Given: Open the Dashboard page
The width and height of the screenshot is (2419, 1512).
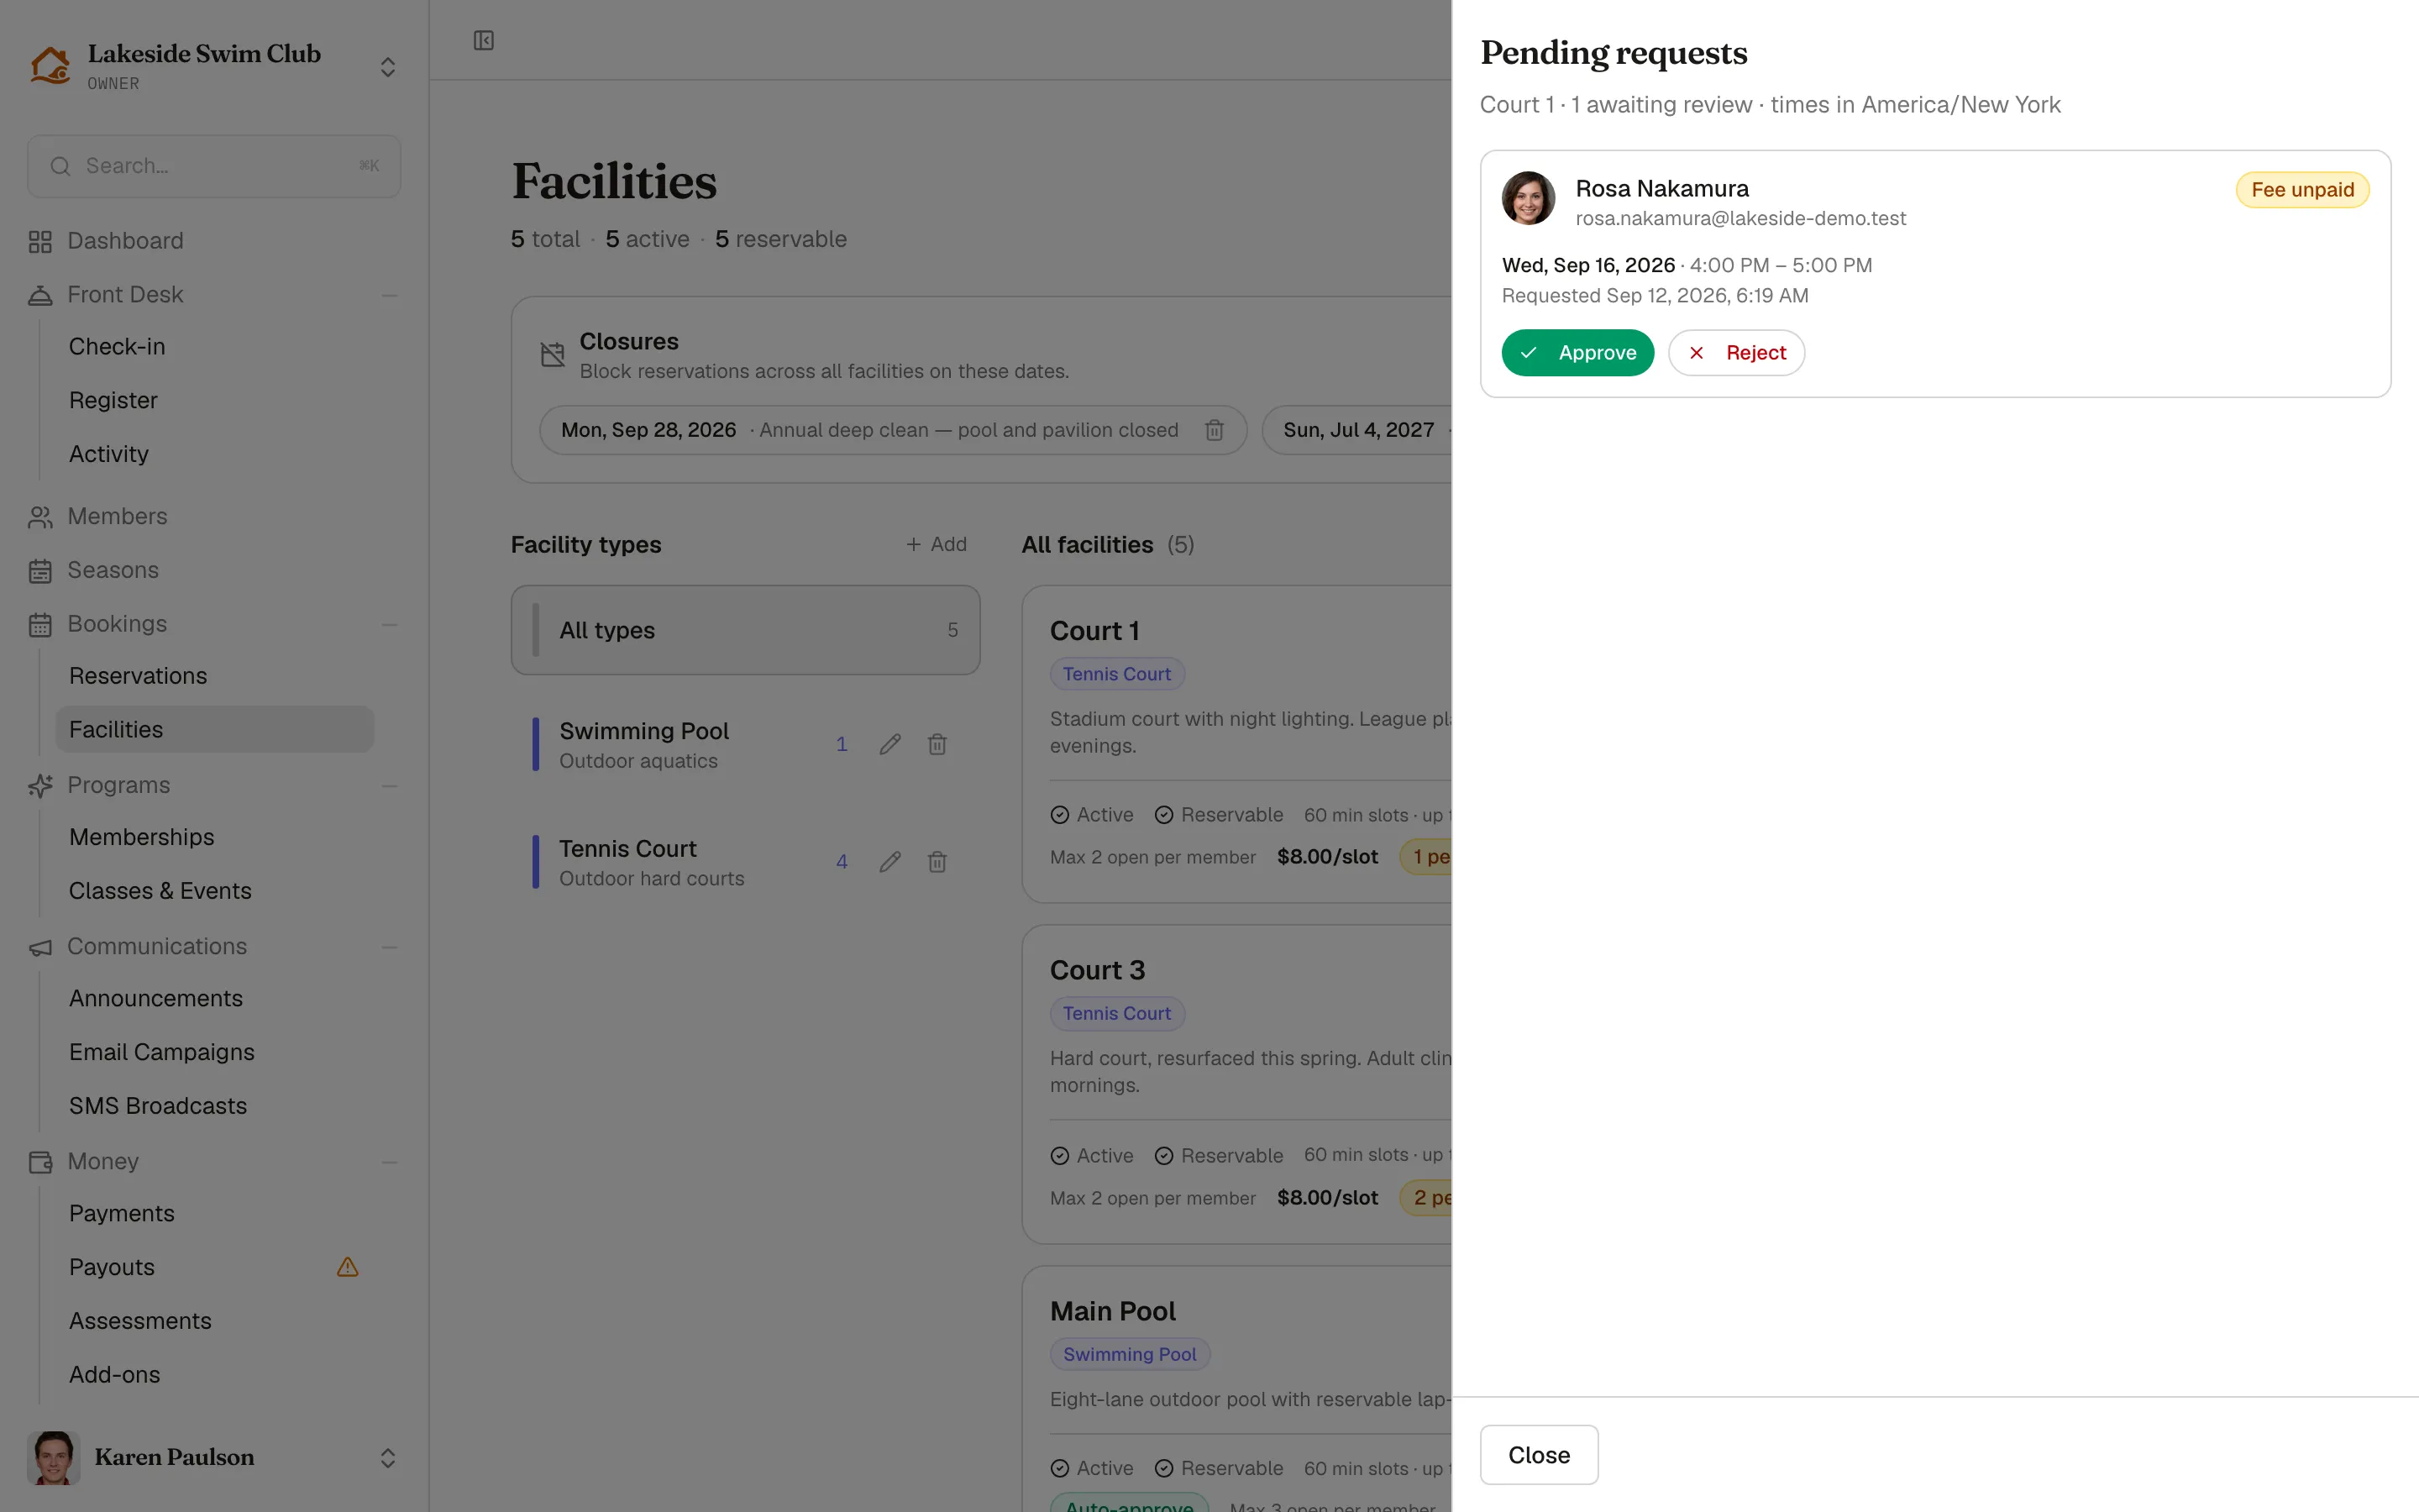Looking at the screenshot, I should (125, 241).
